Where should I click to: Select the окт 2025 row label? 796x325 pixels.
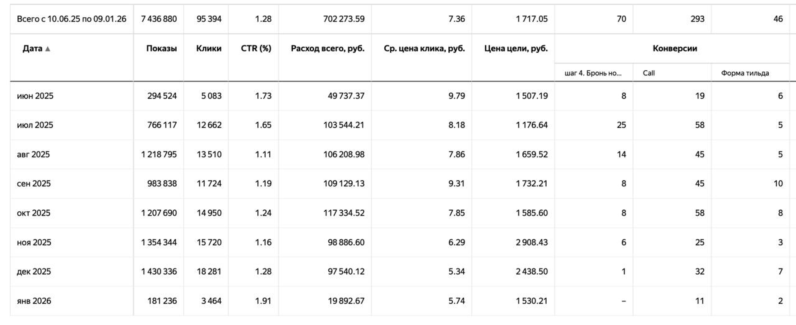(34, 213)
